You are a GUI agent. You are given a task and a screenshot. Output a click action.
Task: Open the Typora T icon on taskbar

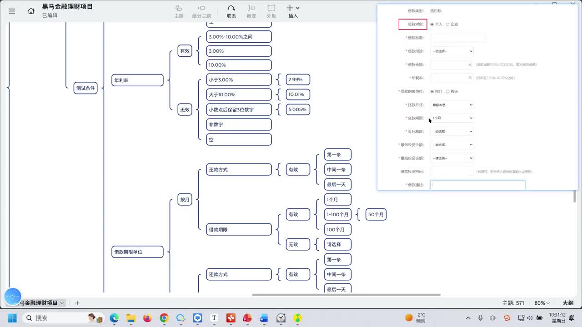[x=214, y=318]
